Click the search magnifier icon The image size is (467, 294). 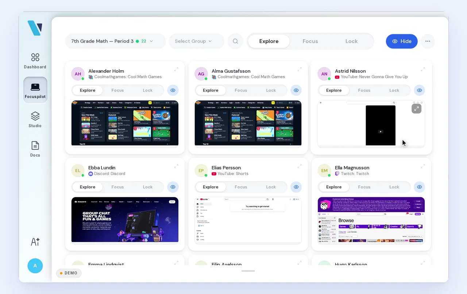235,41
